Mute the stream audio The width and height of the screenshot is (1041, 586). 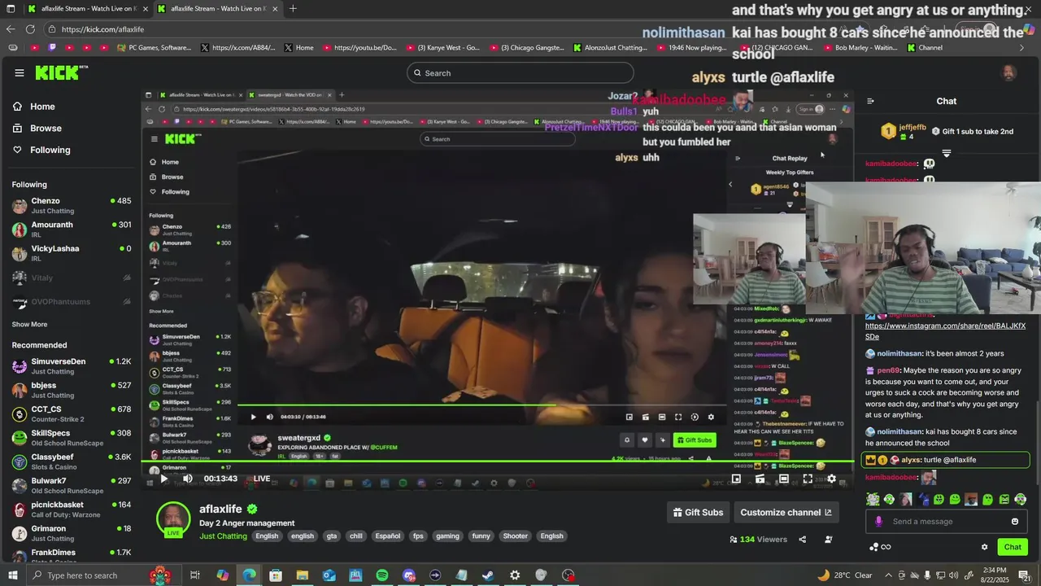tap(187, 479)
